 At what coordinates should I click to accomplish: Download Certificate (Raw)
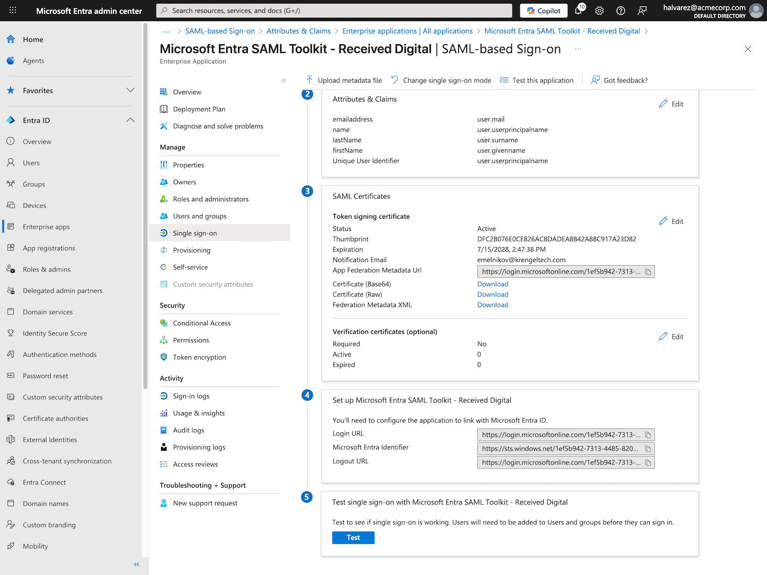[493, 294]
